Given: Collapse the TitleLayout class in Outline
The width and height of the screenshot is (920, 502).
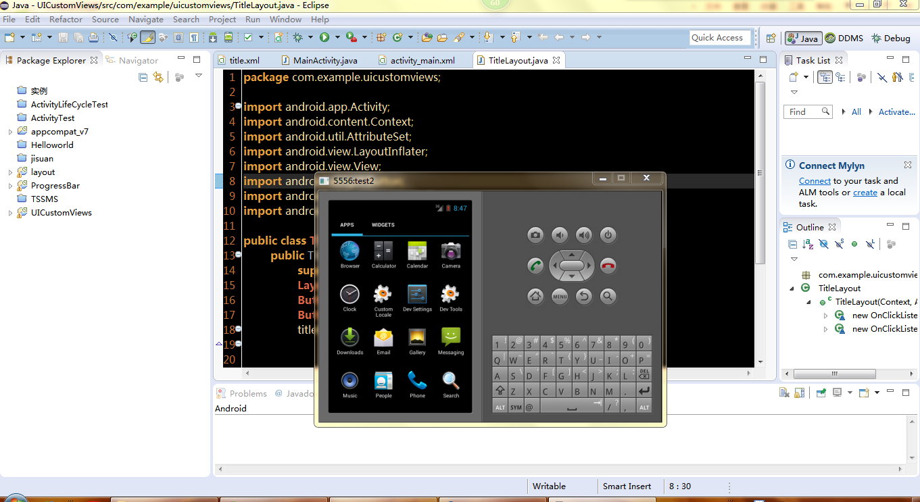Looking at the screenshot, I should [792, 288].
